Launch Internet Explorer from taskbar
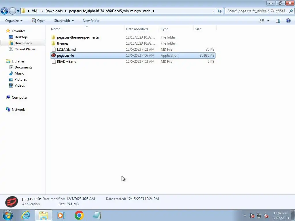Viewport: 295px width, 221px height. [26, 215]
